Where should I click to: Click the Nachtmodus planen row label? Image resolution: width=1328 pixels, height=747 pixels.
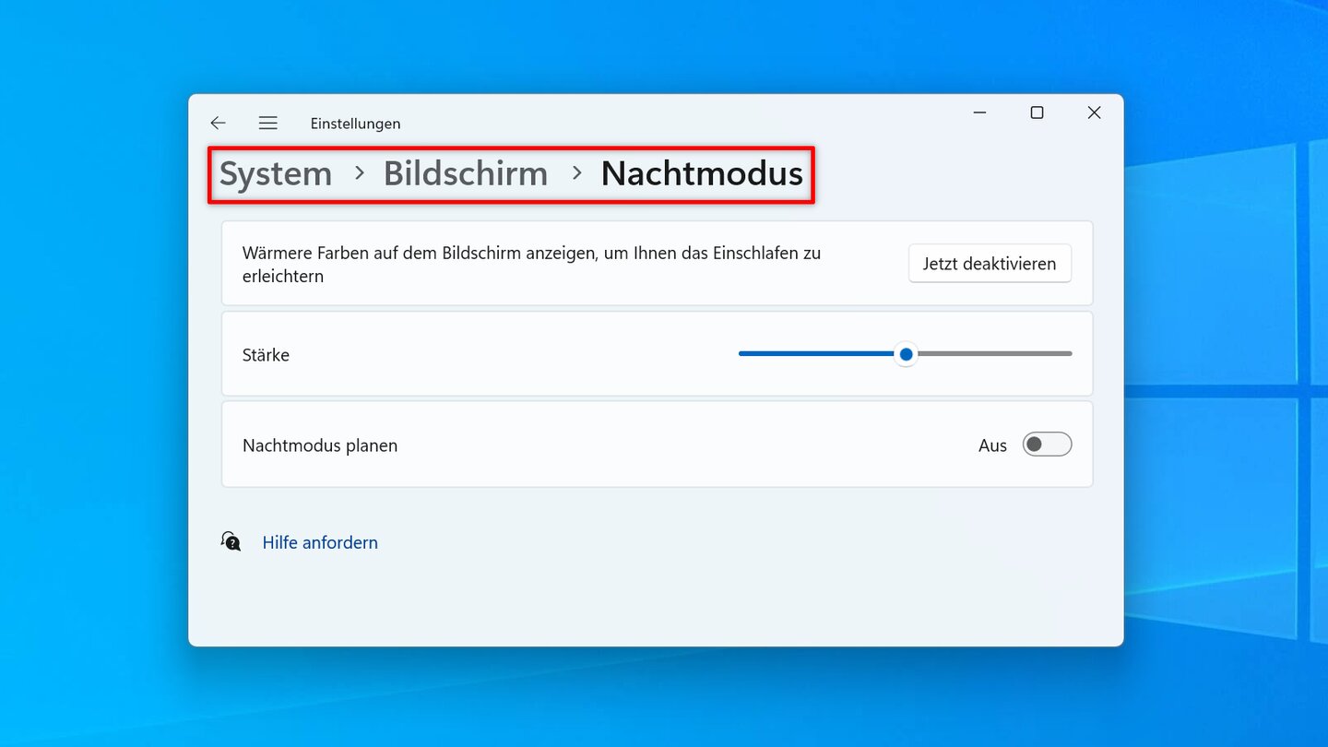click(x=320, y=445)
